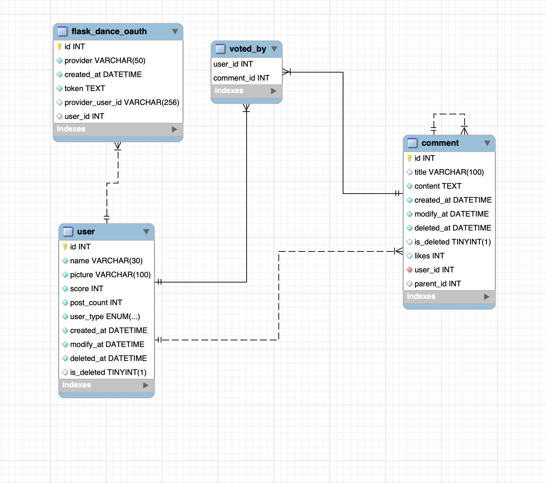The height and width of the screenshot is (483, 546).
Task: Click the diamond icon beside provider_user_id VARCHAR(256)
Action: click(x=60, y=102)
